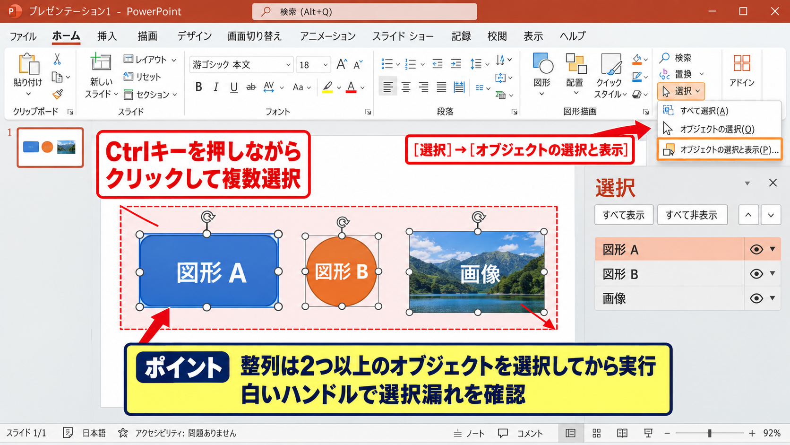The image size is (790, 445).
Task: Justify the paragraph text
Action: tap(441, 87)
